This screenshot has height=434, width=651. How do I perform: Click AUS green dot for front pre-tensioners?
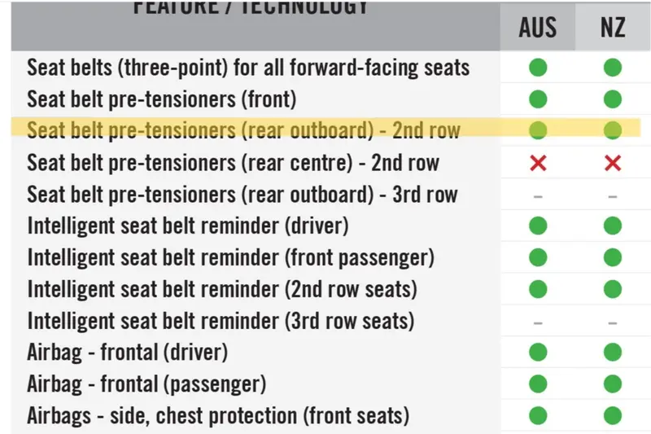point(538,99)
